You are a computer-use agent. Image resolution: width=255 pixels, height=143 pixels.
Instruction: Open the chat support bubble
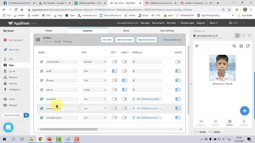[x=8, y=128]
